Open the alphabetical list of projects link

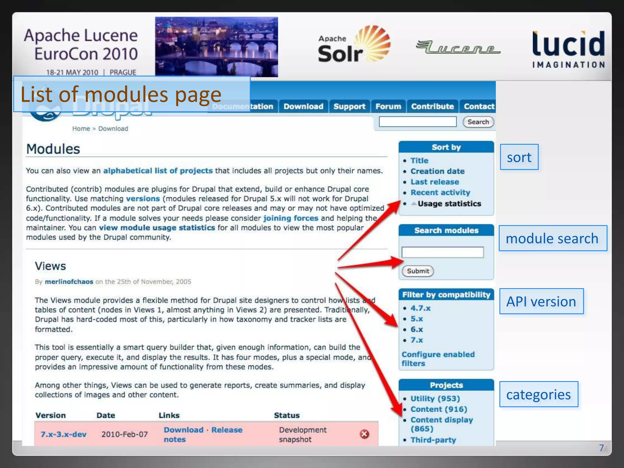158,171
